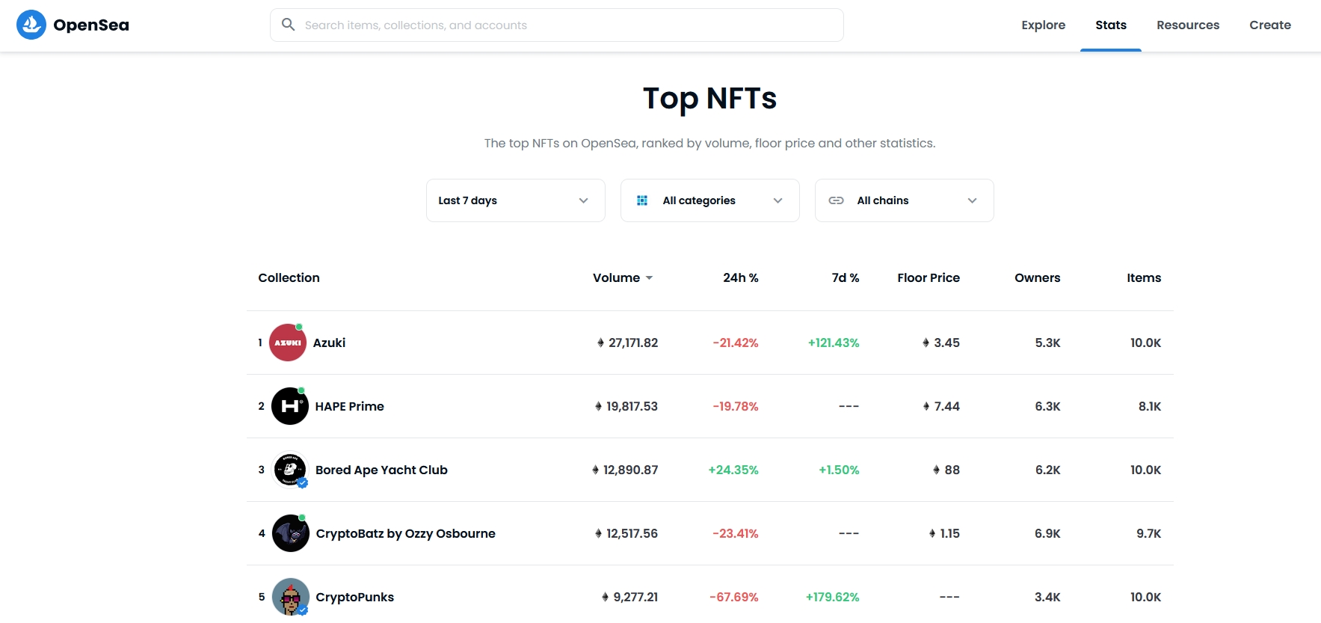
Task: Sort by Floor Price column header
Action: (929, 277)
